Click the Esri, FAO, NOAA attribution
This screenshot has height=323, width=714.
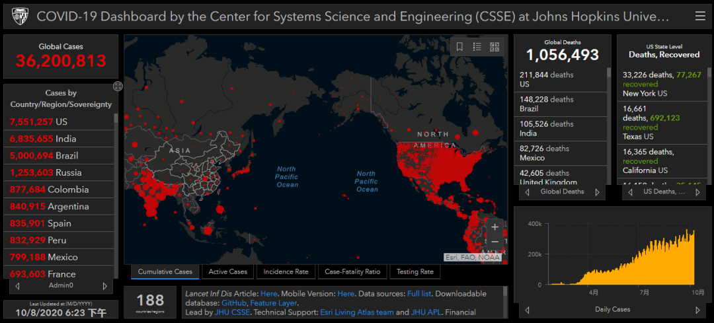[x=473, y=258]
